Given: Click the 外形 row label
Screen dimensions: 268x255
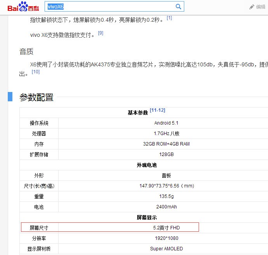Looking at the screenshot, I should point(39,175).
